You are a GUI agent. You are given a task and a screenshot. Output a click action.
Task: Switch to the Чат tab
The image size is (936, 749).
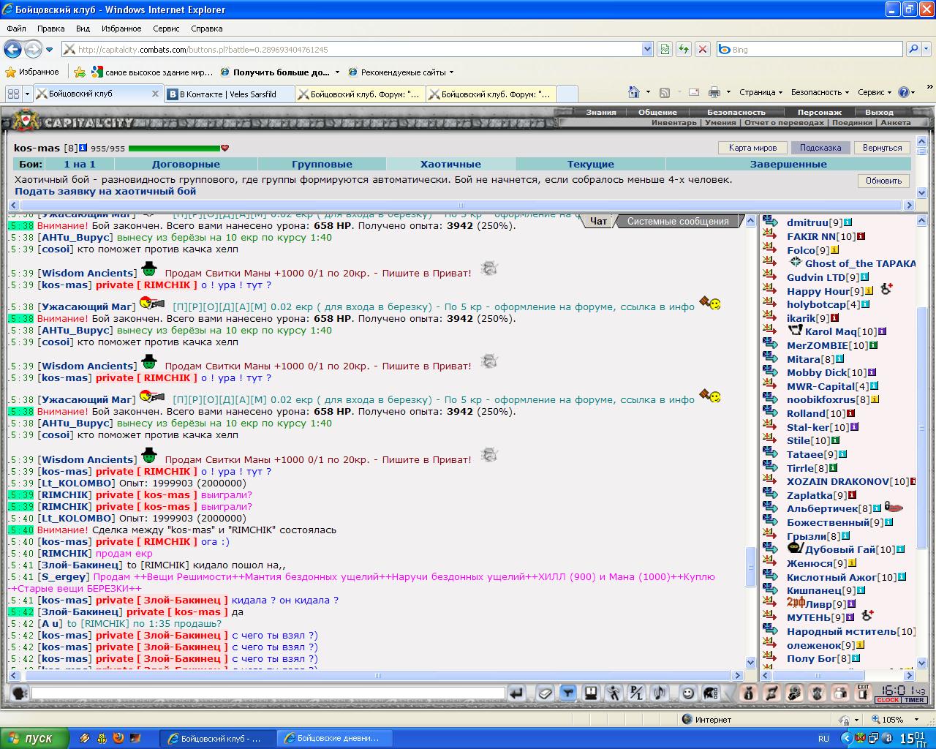point(598,221)
